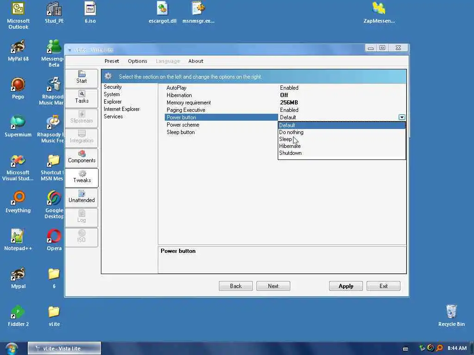Click the orange magnifier tray icon
474x355 pixels.
tap(440, 348)
